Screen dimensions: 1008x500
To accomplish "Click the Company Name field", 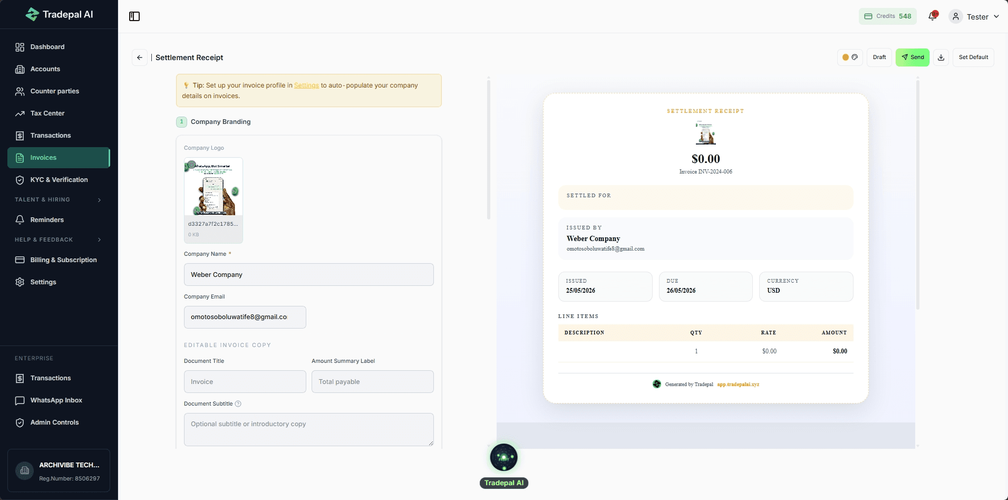I will point(309,275).
